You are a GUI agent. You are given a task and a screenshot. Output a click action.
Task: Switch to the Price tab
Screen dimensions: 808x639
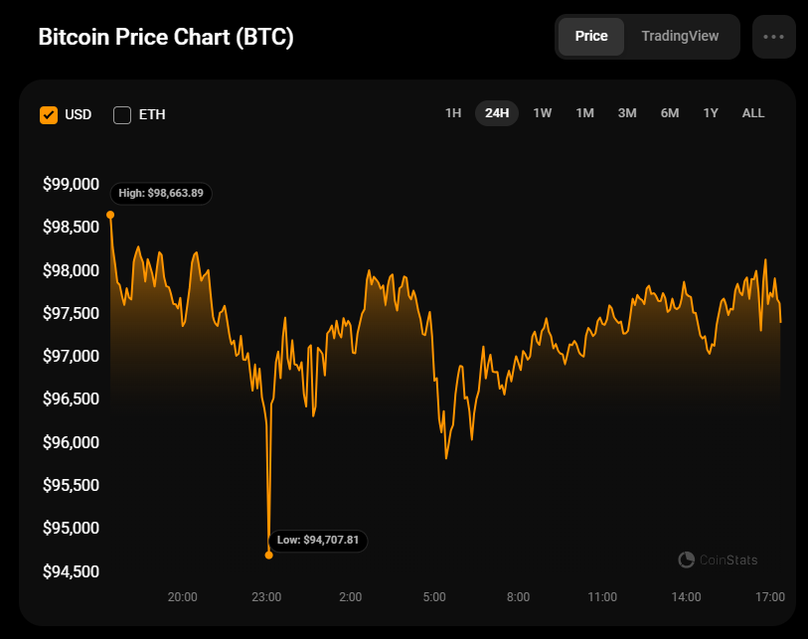591,37
